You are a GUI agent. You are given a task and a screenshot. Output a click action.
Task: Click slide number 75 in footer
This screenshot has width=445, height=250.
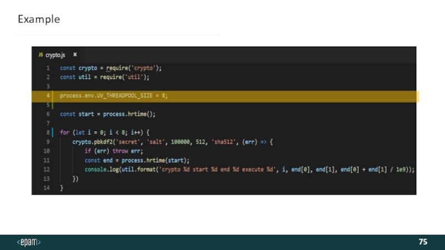[x=423, y=242]
